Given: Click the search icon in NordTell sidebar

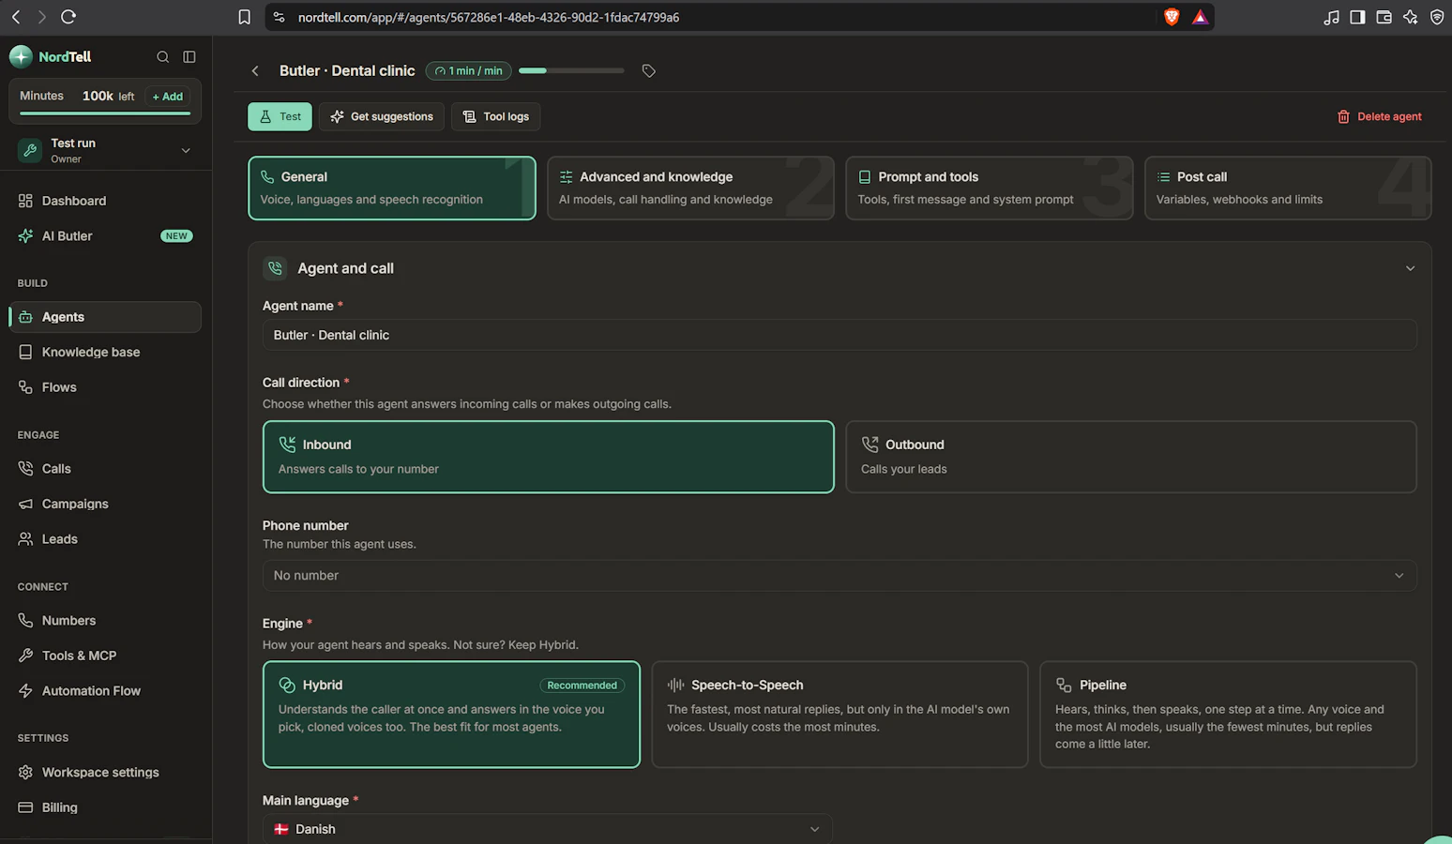Looking at the screenshot, I should pyautogui.click(x=163, y=57).
